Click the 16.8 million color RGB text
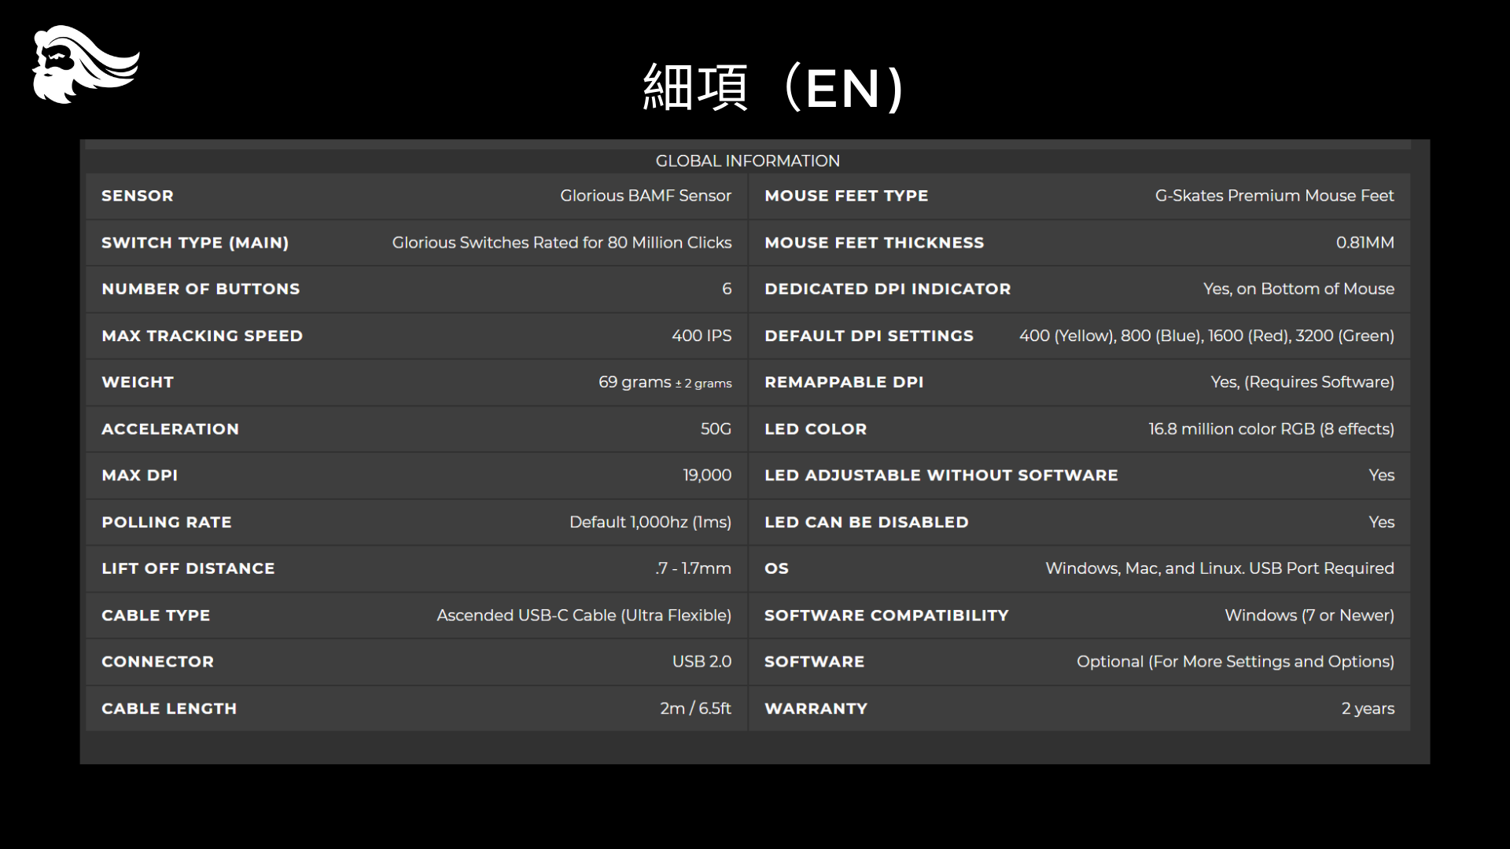1510x849 pixels. 1271,429
